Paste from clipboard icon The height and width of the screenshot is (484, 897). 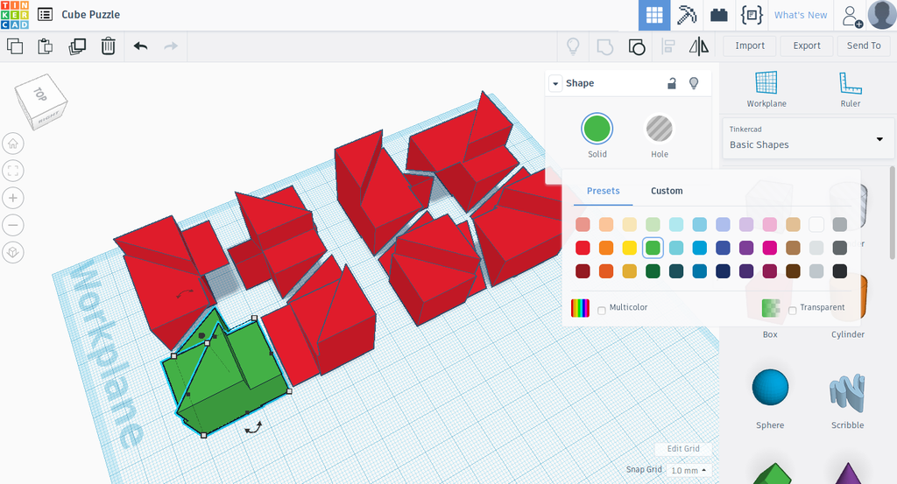click(x=46, y=46)
